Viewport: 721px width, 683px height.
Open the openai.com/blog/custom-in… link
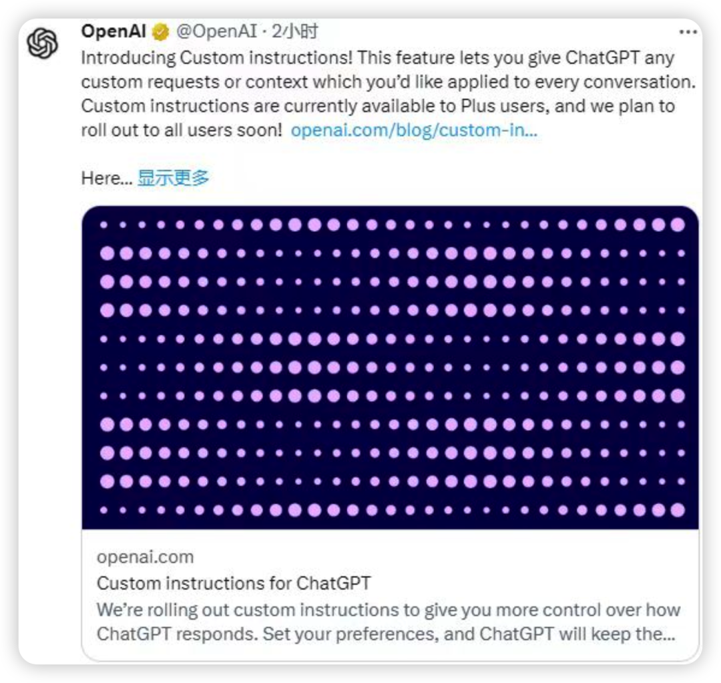pyautogui.click(x=414, y=130)
